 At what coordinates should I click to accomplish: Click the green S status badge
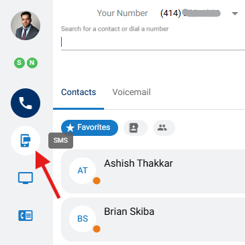pos(19,63)
